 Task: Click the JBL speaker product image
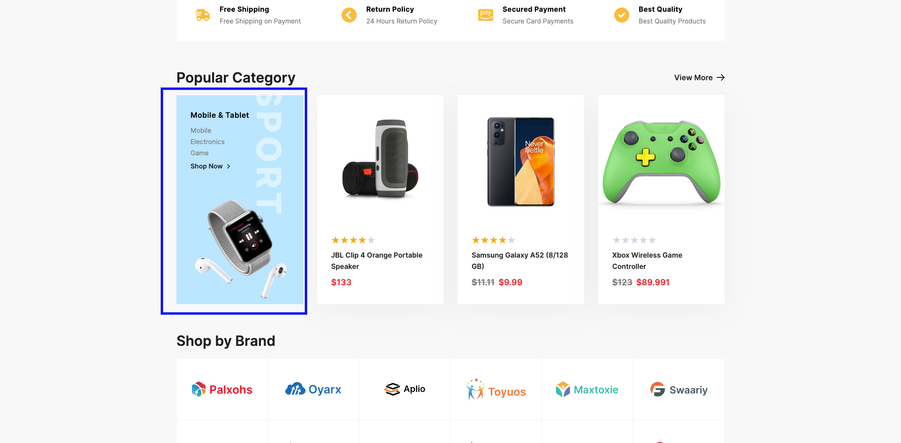tap(380, 160)
